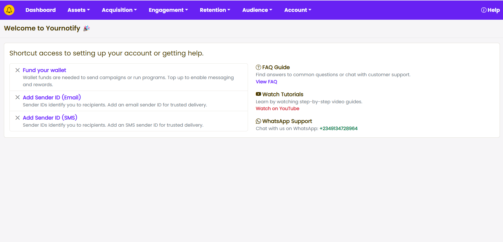This screenshot has width=503, height=242.
Task: Open the View FAQ link
Action: pos(266,82)
